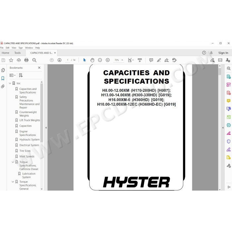
Task: Select the highlight text pen
Action: tap(159, 60)
